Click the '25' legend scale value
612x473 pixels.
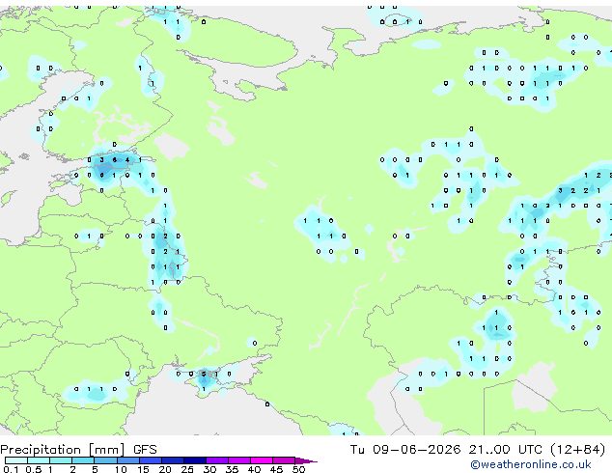[x=187, y=469]
